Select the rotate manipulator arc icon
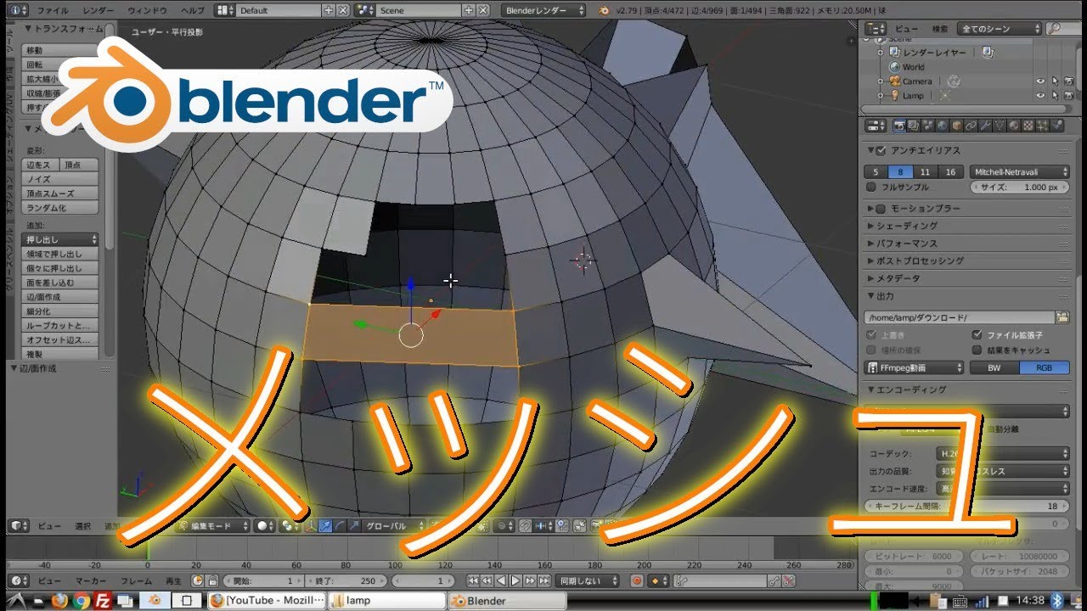 click(x=339, y=526)
